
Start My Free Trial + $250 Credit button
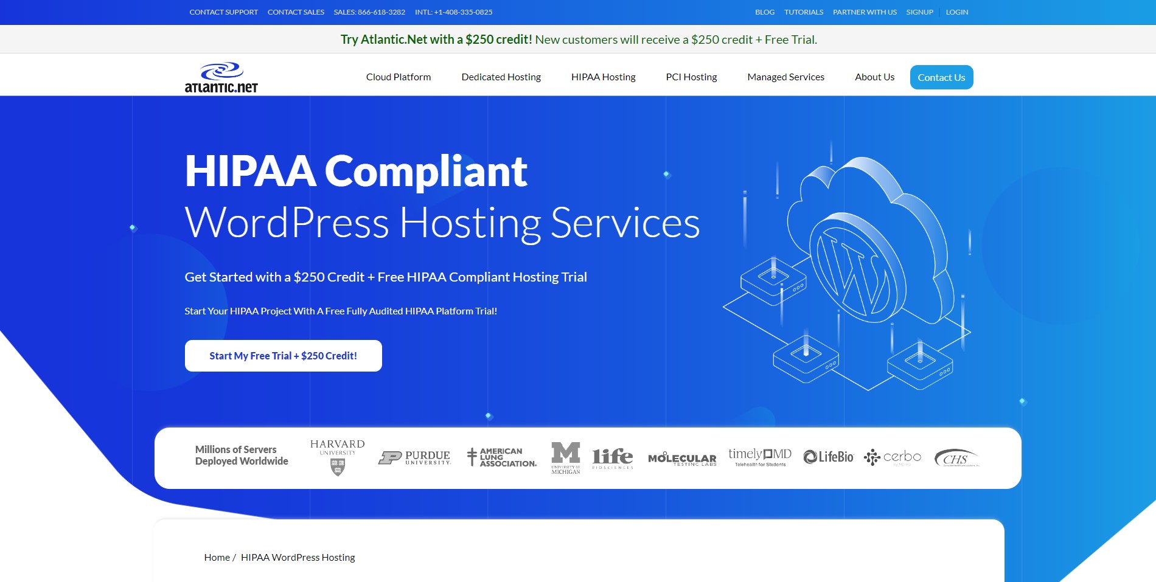(x=283, y=356)
